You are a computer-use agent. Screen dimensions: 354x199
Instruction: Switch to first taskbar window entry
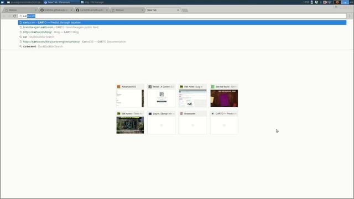[x=24, y=2]
